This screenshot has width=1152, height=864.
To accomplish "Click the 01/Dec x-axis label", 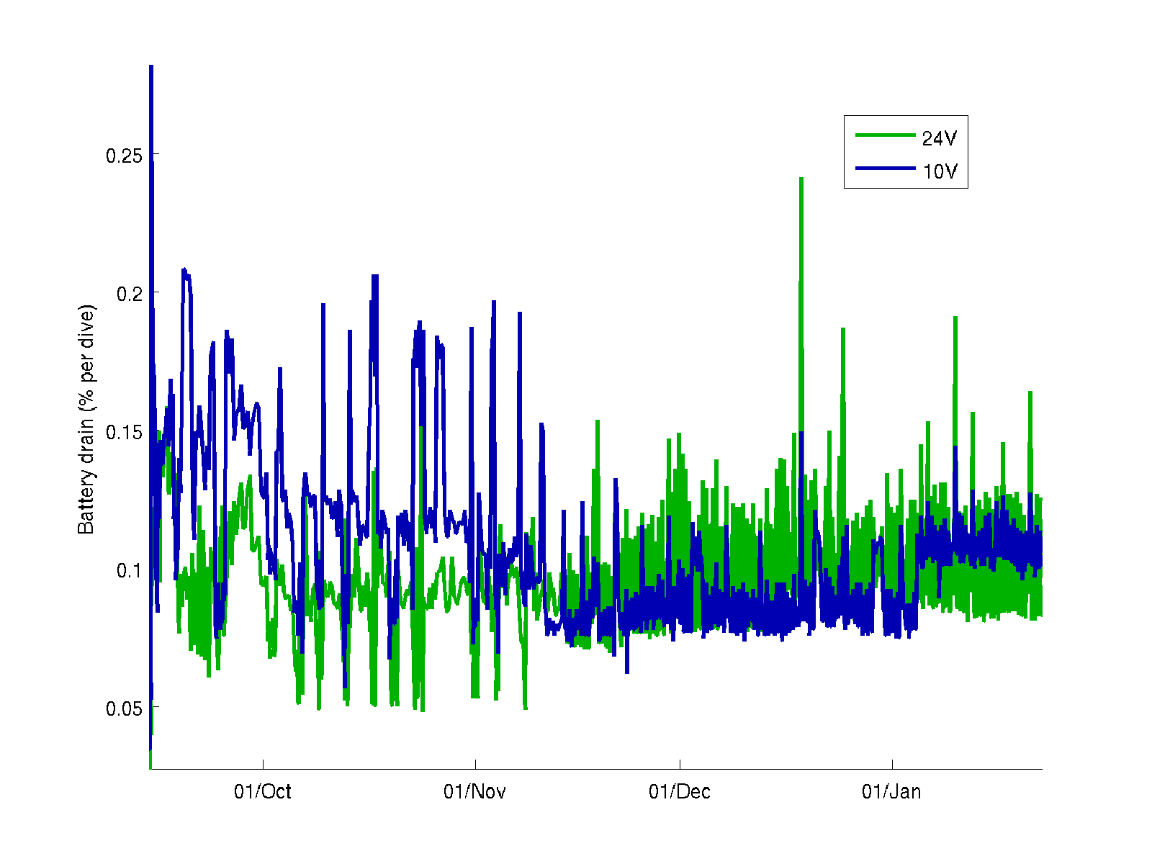I will coord(680,792).
